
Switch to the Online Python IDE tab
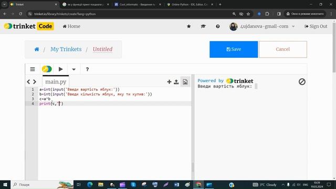[x=190, y=4]
